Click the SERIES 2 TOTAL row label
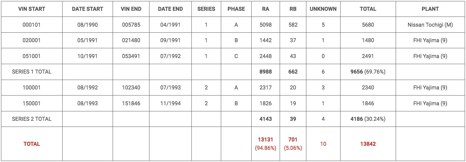 pyautogui.click(x=32, y=119)
